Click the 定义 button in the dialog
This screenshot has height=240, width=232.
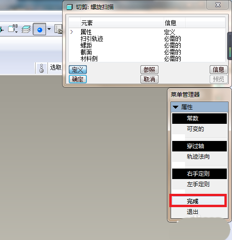coord(78,70)
